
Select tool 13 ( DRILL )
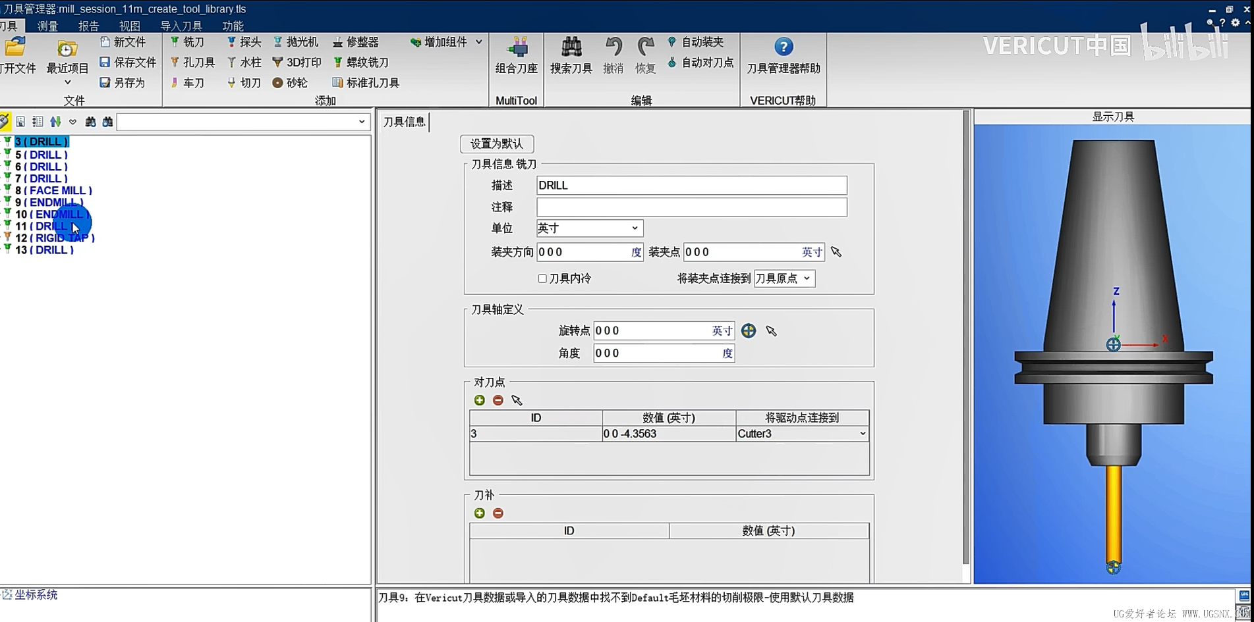[x=44, y=249]
